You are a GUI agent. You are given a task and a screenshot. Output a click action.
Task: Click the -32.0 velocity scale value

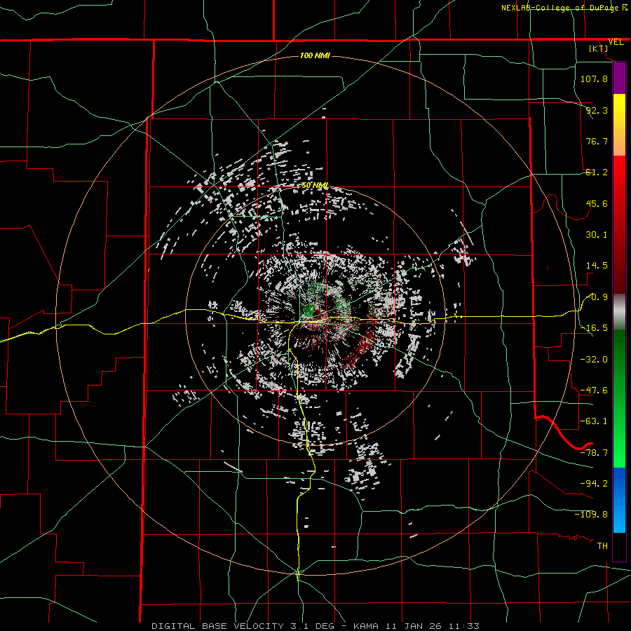click(x=594, y=360)
